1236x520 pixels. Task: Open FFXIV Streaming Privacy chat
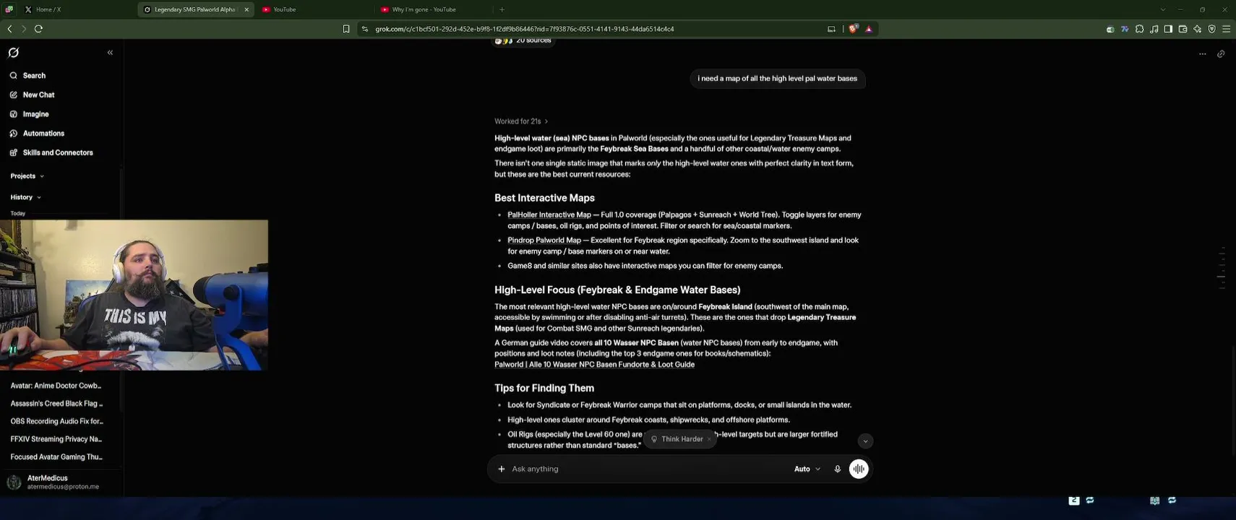(x=56, y=439)
